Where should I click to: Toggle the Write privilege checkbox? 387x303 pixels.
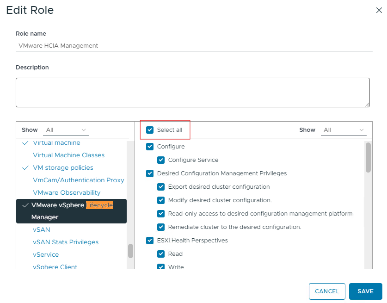click(161, 266)
